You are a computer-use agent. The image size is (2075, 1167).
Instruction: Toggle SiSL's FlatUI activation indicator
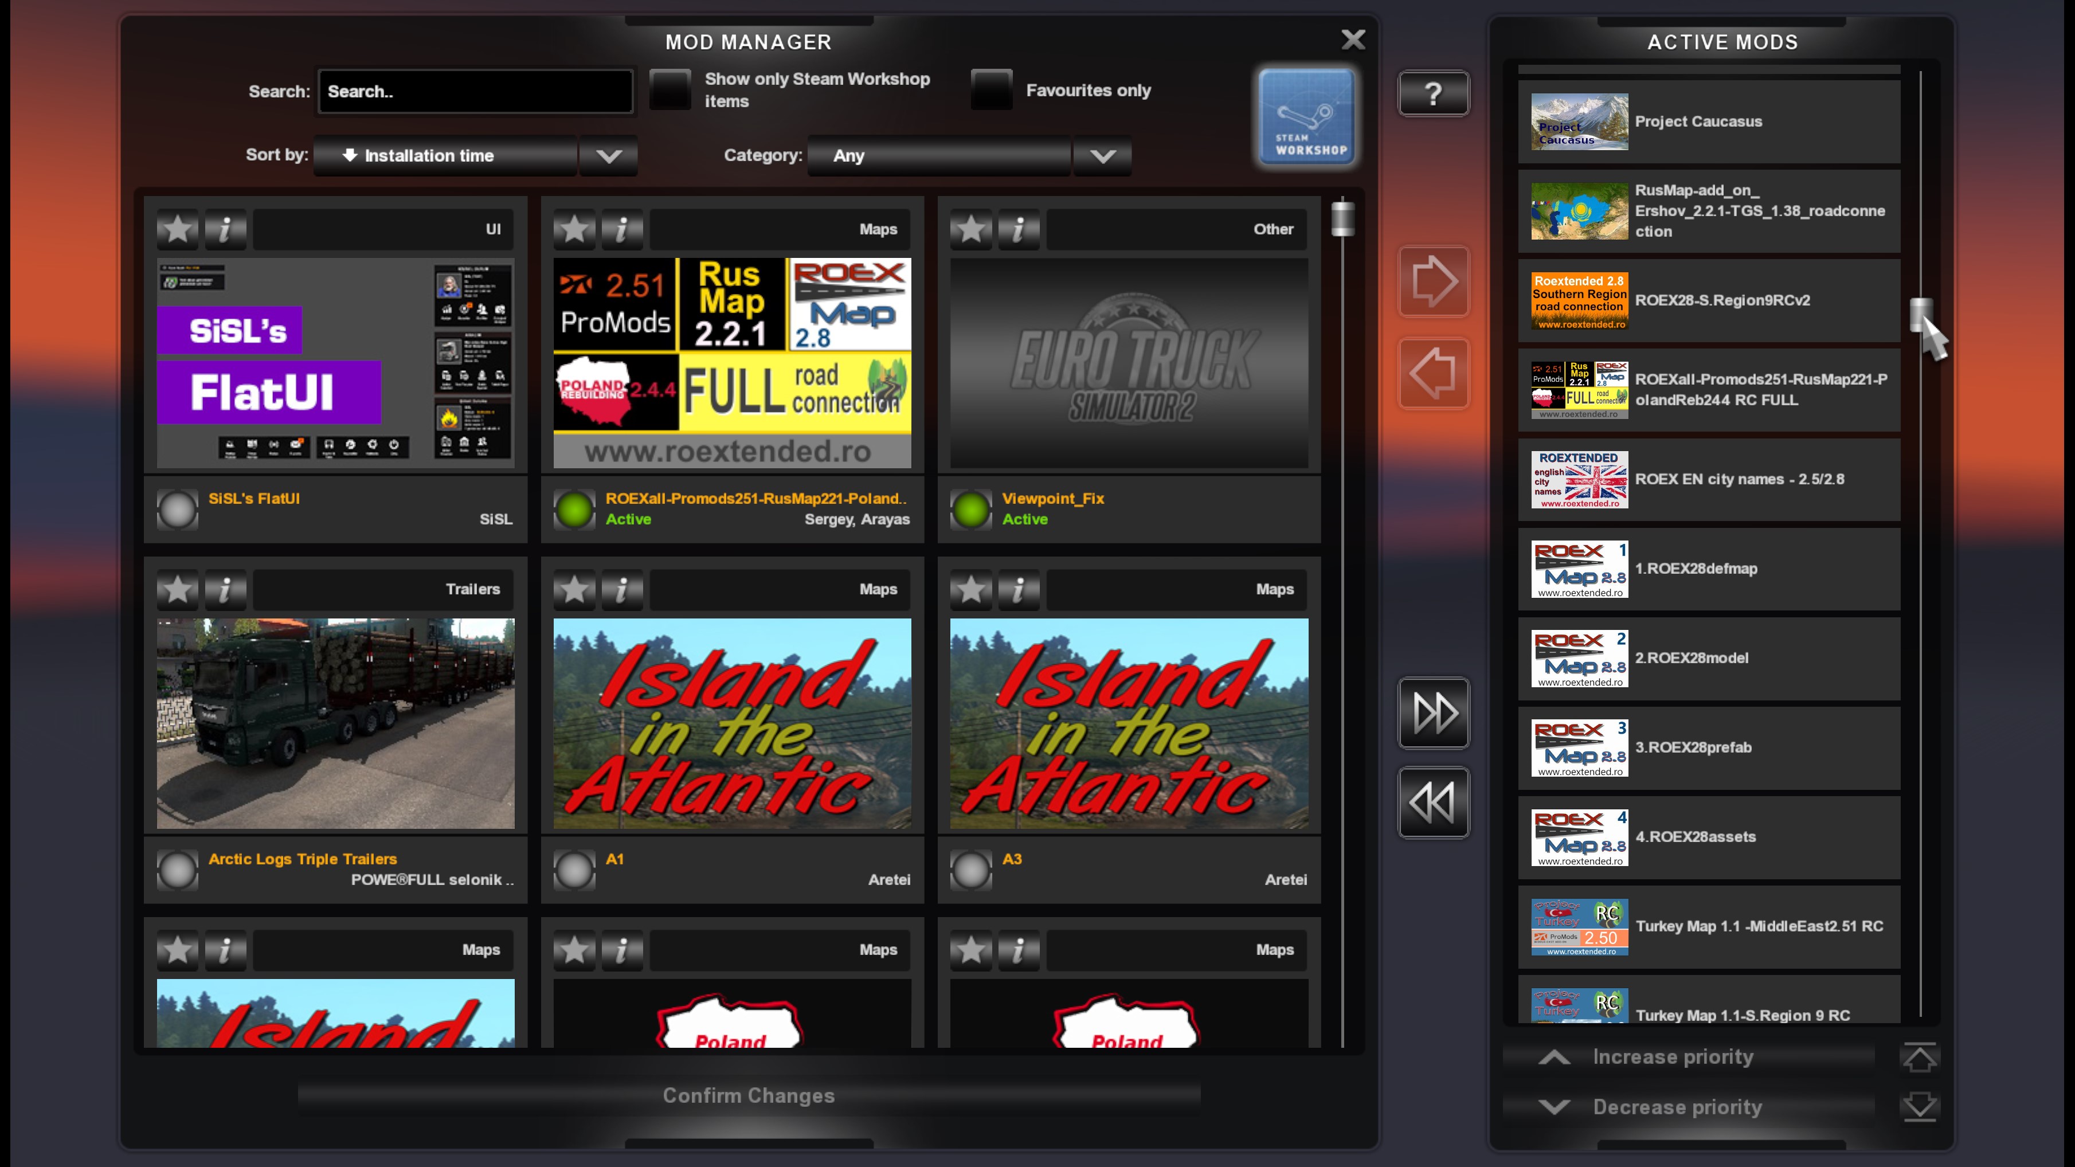177,509
